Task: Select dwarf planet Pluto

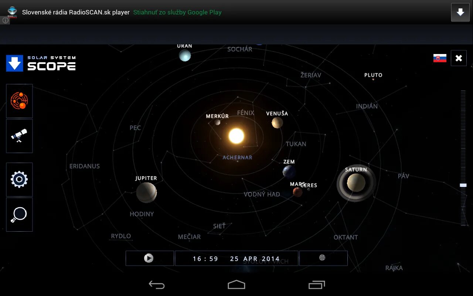Action: (373, 79)
